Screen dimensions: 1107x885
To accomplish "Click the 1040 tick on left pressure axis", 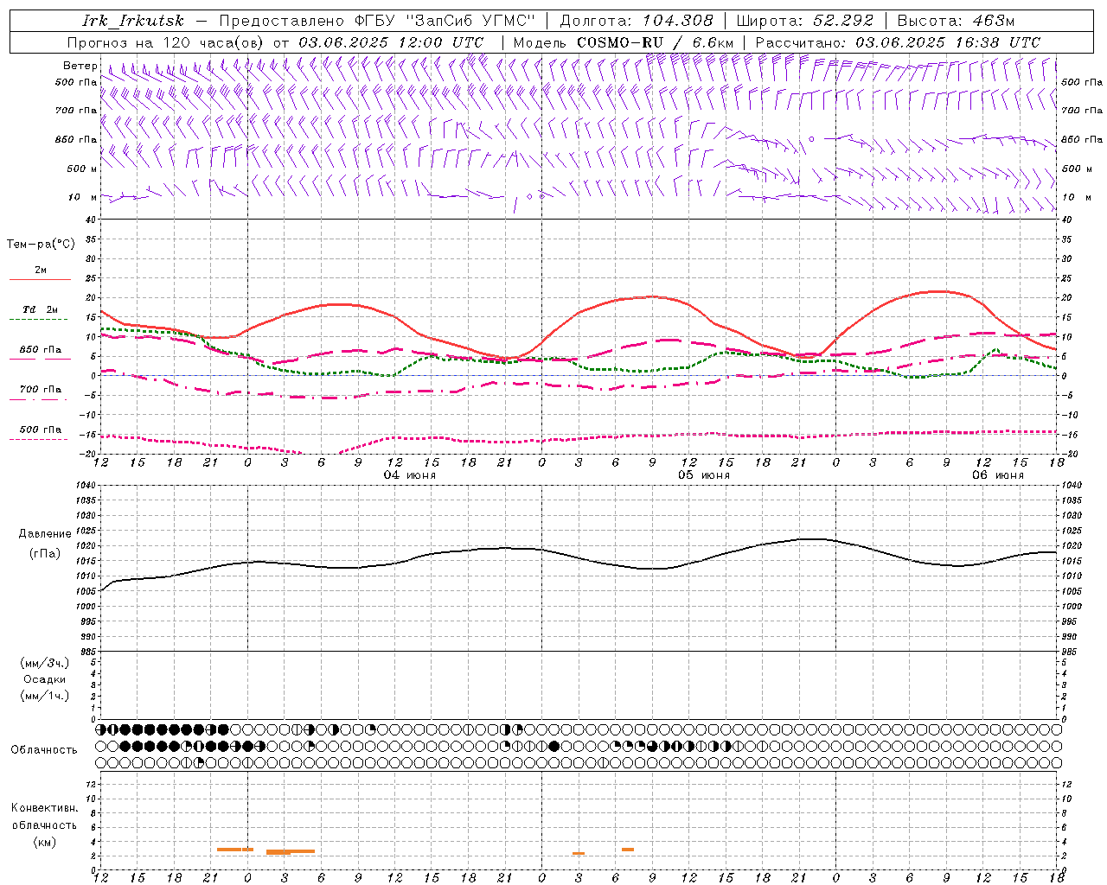I will point(84,486).
